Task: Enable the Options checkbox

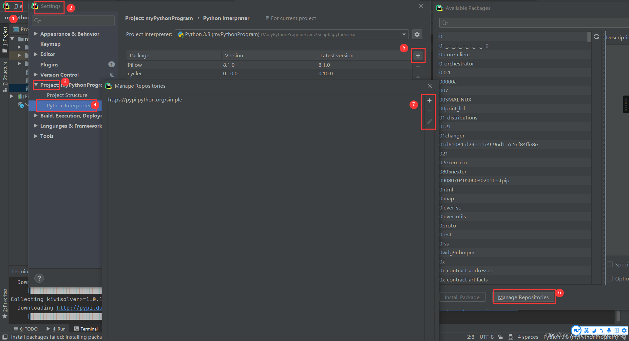Action: (610, 278)
